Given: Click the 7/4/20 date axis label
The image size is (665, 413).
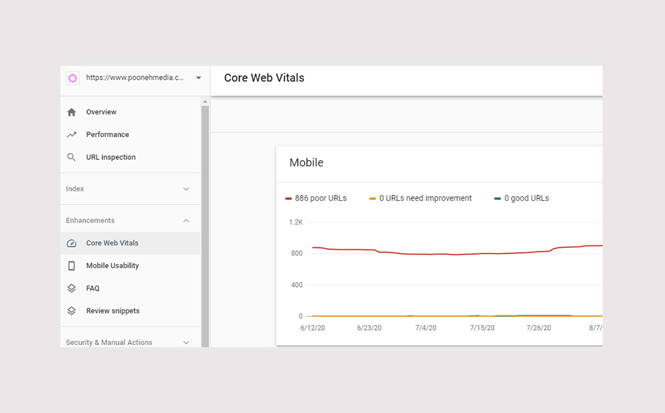Looking at the screenshot, I should (425, 328).
